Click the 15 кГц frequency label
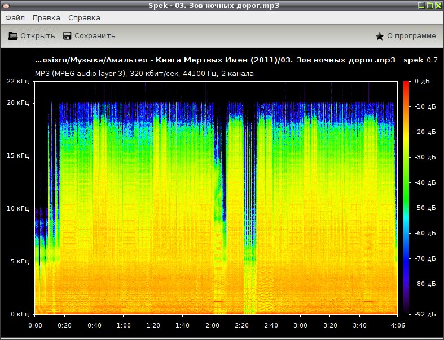Image resolution: width=444 pixels, height=340 pixels. 18,155
